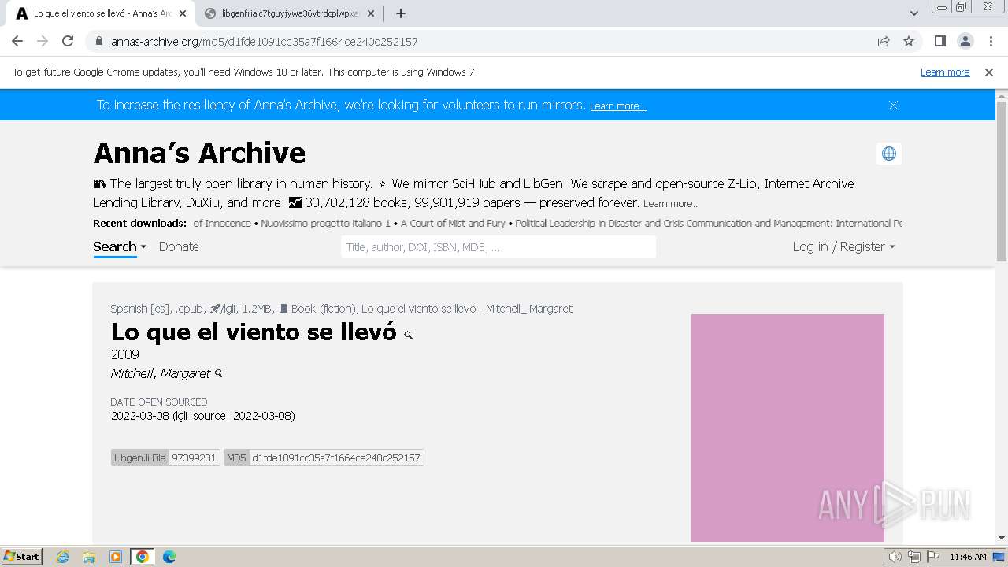Open the volume tray icon
The height and width of the screenshot is (567, 1008).
[895, 557]
